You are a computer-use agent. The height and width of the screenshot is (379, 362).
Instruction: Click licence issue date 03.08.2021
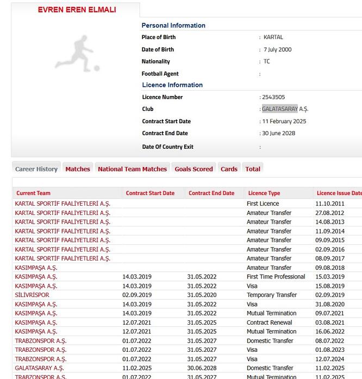tap(330, 323)
